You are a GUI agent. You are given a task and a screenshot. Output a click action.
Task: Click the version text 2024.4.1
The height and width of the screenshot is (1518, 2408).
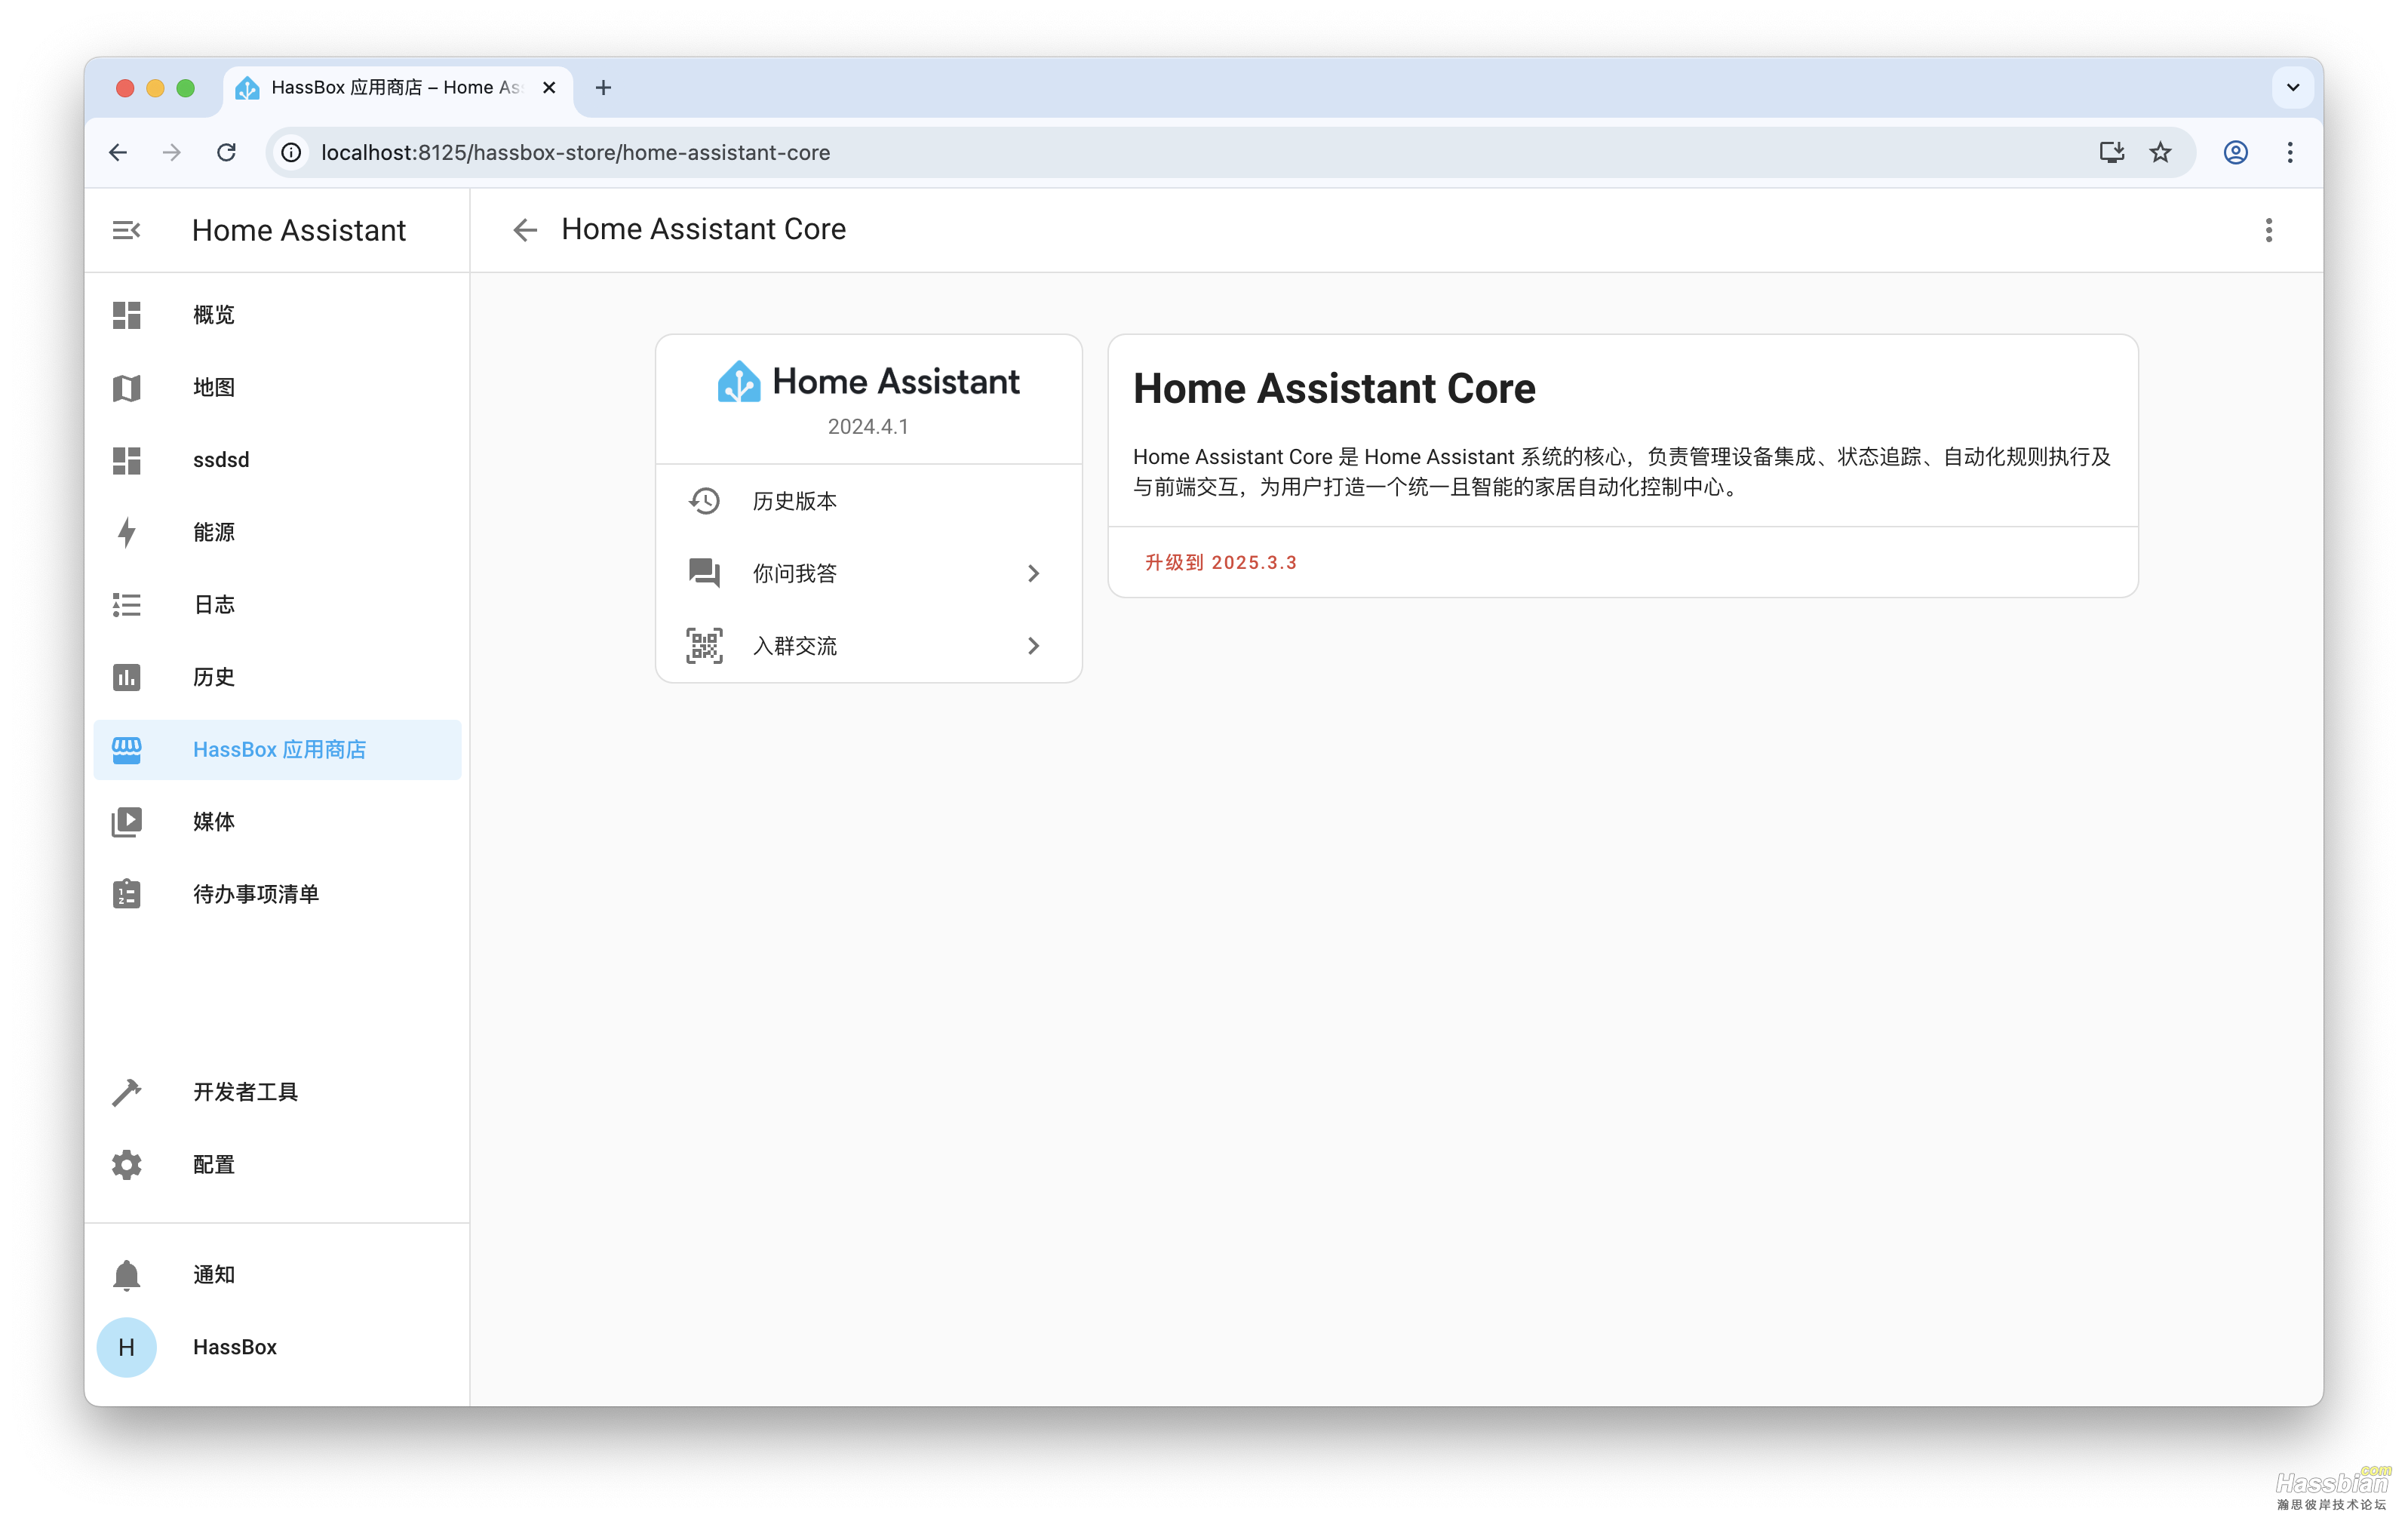pos(868,427)
